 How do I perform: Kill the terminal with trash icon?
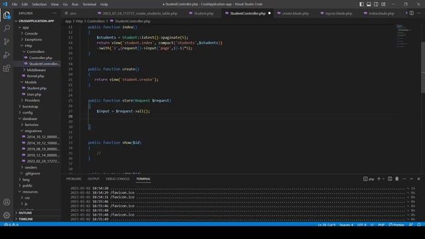(x=397, y=179)
